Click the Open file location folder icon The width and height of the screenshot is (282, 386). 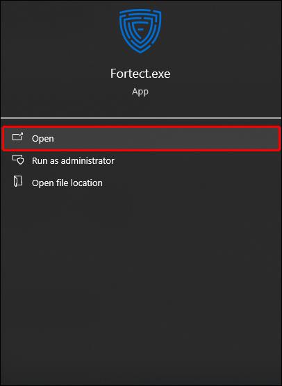(18, 181)
